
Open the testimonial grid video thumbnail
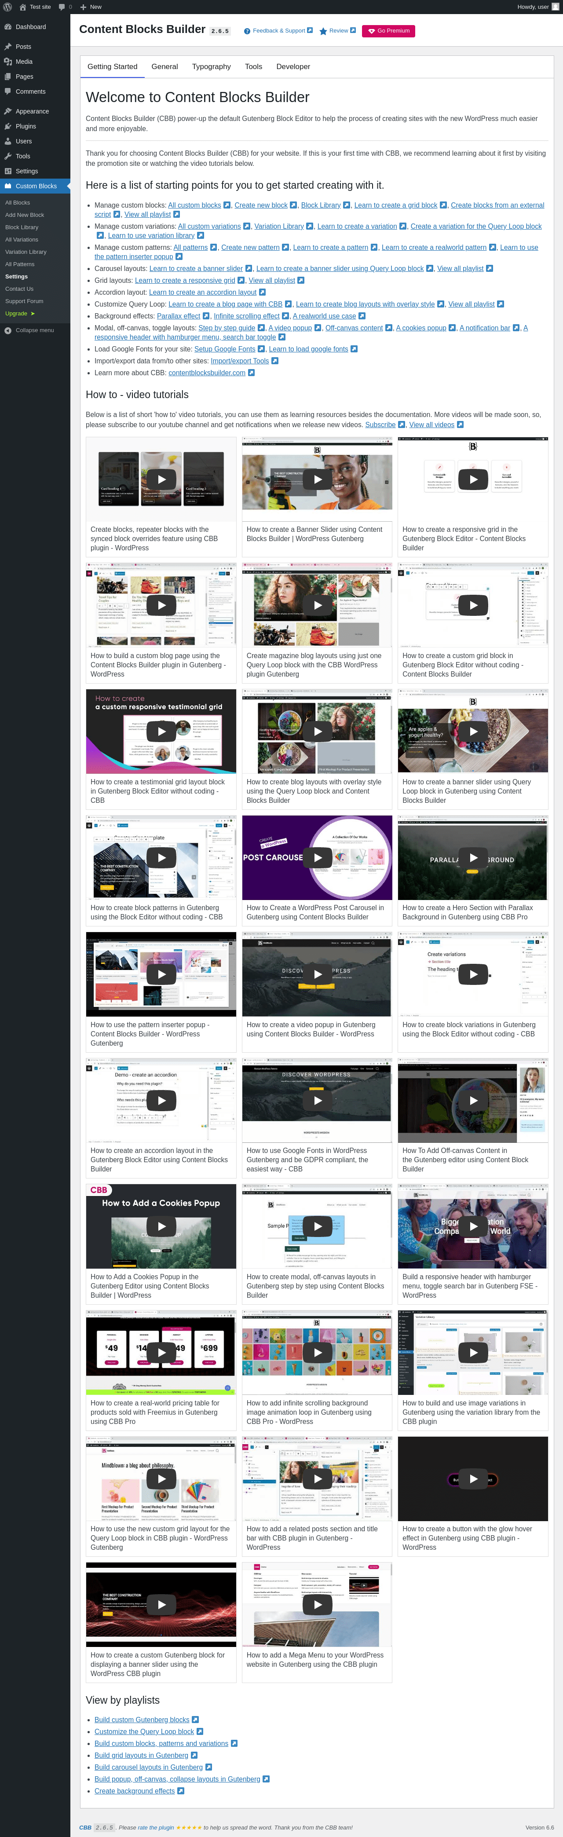(161, 731)
